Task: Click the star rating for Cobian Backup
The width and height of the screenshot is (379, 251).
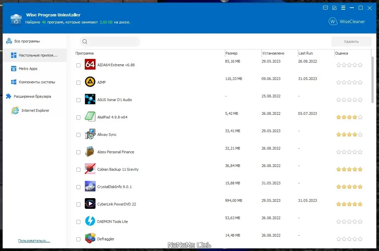Action: [x=349, y=169]
